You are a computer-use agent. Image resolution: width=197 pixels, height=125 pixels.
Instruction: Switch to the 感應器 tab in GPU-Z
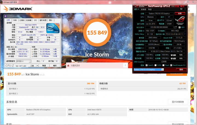coord(143,9)
